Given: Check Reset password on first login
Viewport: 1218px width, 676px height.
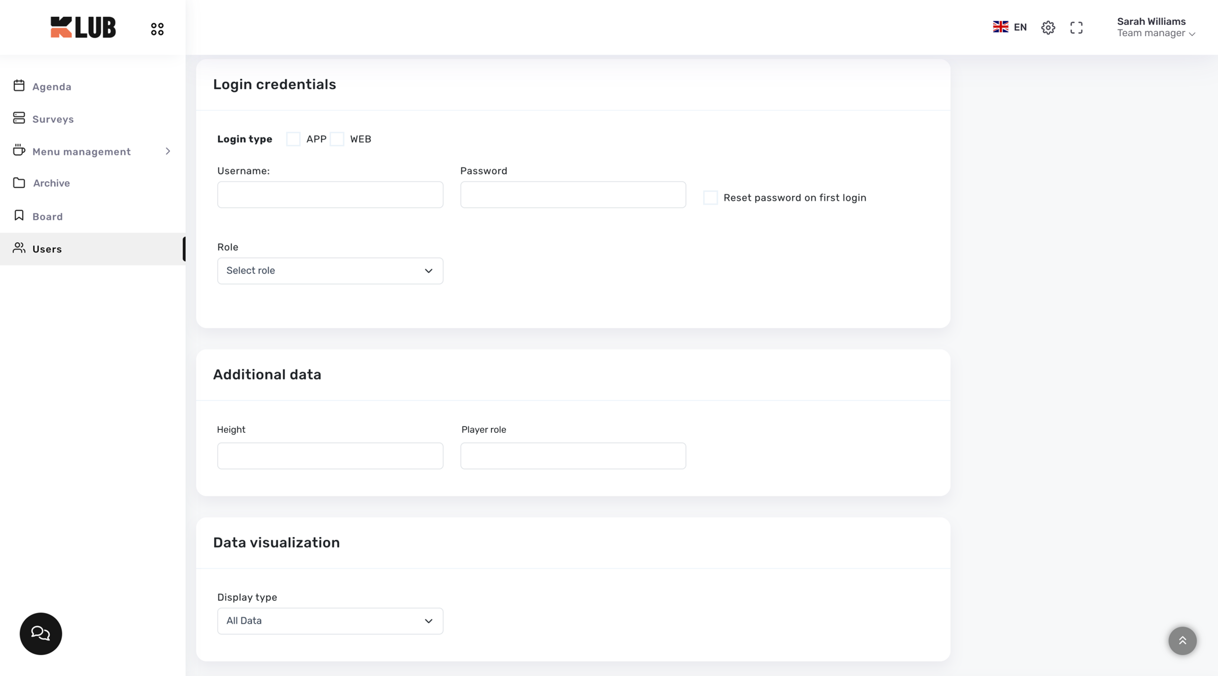Looking at the screenshot, I should [710, 198].
